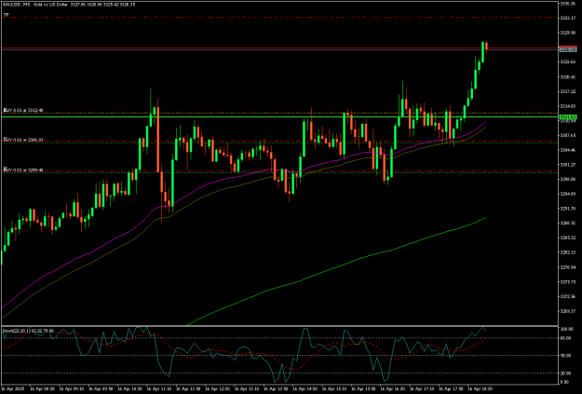Click the XAUUSD M5 chart title text
The height and width of the screenshot is (394, 582).
point(69,5)
